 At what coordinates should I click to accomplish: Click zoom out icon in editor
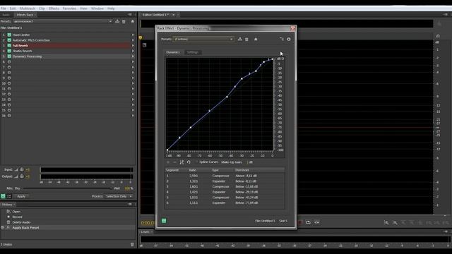[395, 223]
